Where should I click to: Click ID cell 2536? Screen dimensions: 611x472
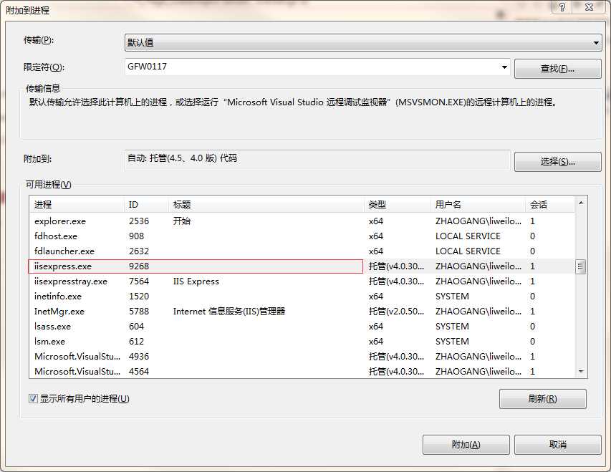pyautogui.click(x=139, y=221)
